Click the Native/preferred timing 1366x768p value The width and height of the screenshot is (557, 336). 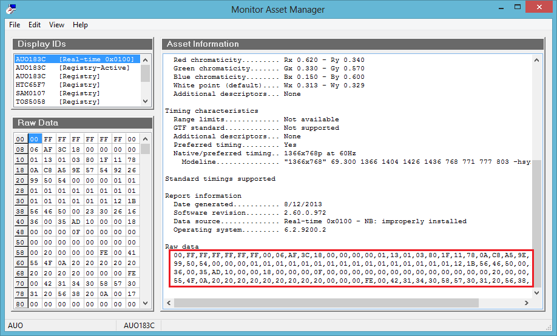click(x=320, y=153)
